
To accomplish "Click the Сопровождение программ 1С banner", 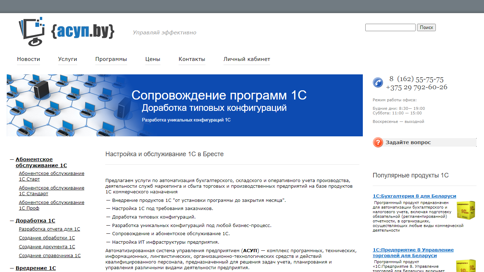I will 185,105.
